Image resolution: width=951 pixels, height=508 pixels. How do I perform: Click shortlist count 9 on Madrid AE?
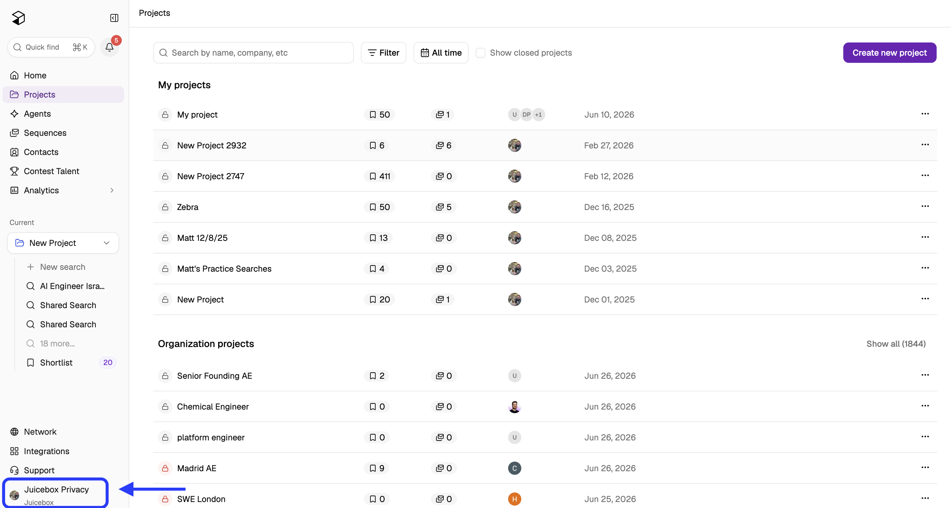point(376,468)
